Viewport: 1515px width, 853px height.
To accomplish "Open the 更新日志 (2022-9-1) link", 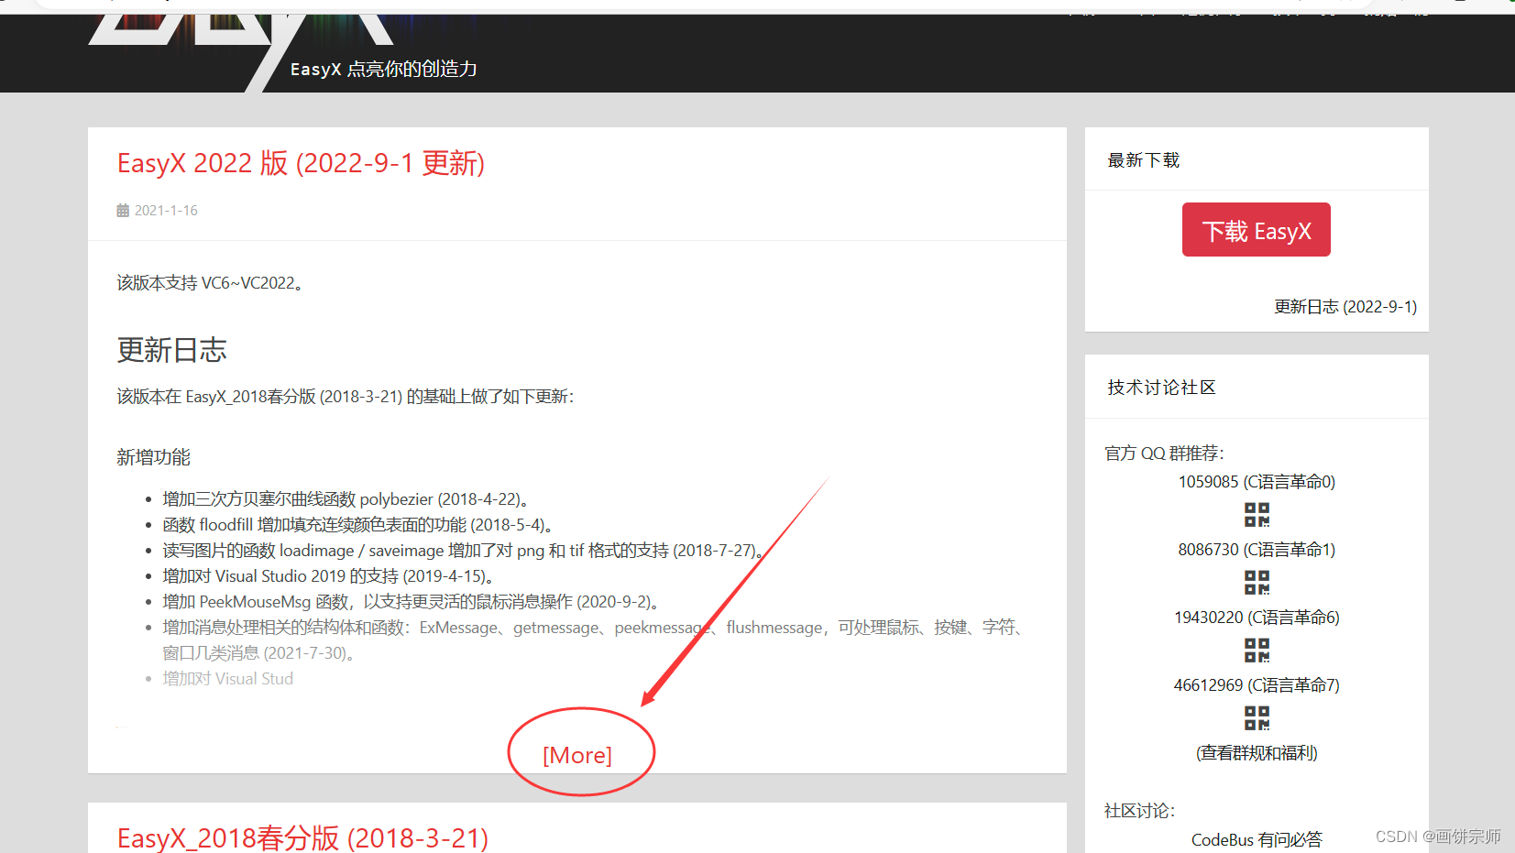I will (x=1345, y=307).
